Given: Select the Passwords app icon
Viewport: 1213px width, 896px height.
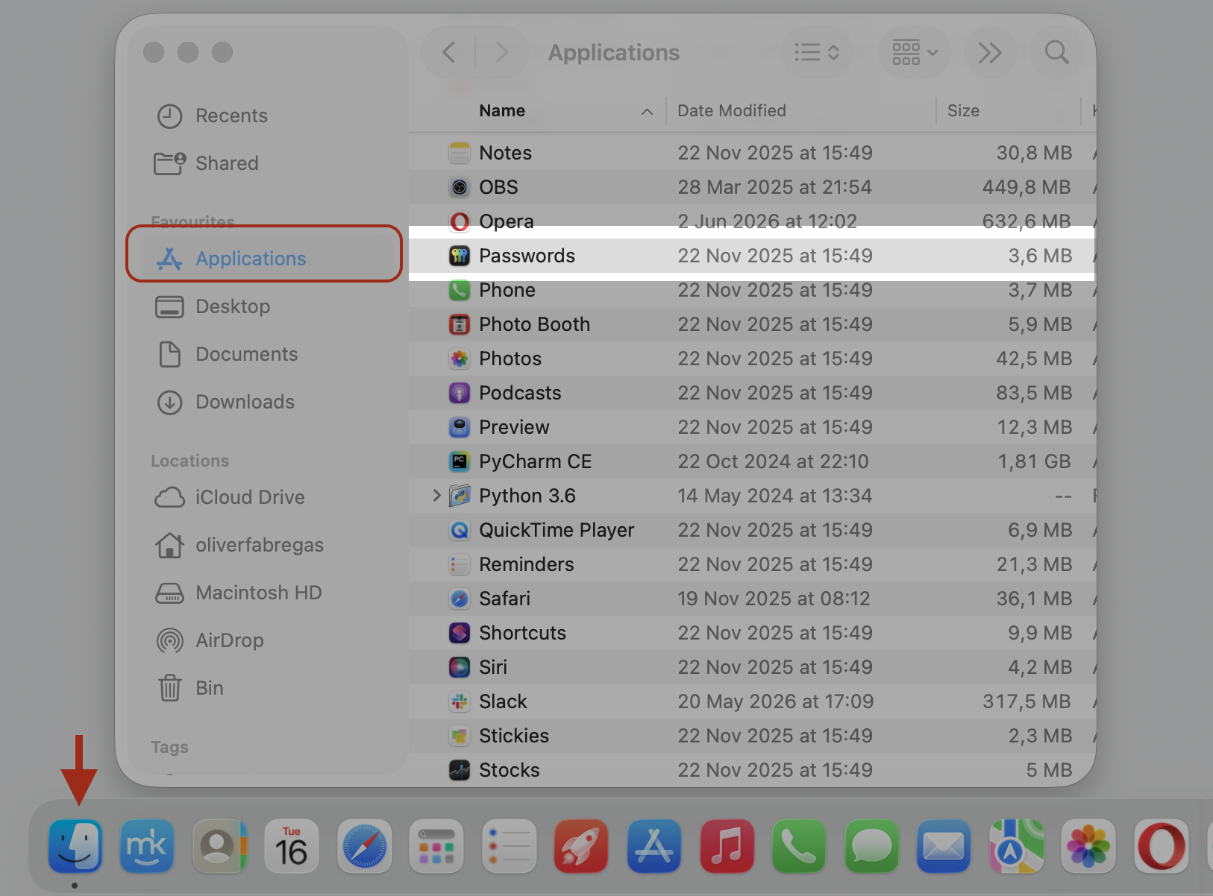Looking at the screenshot, I should tap(460, 256).
